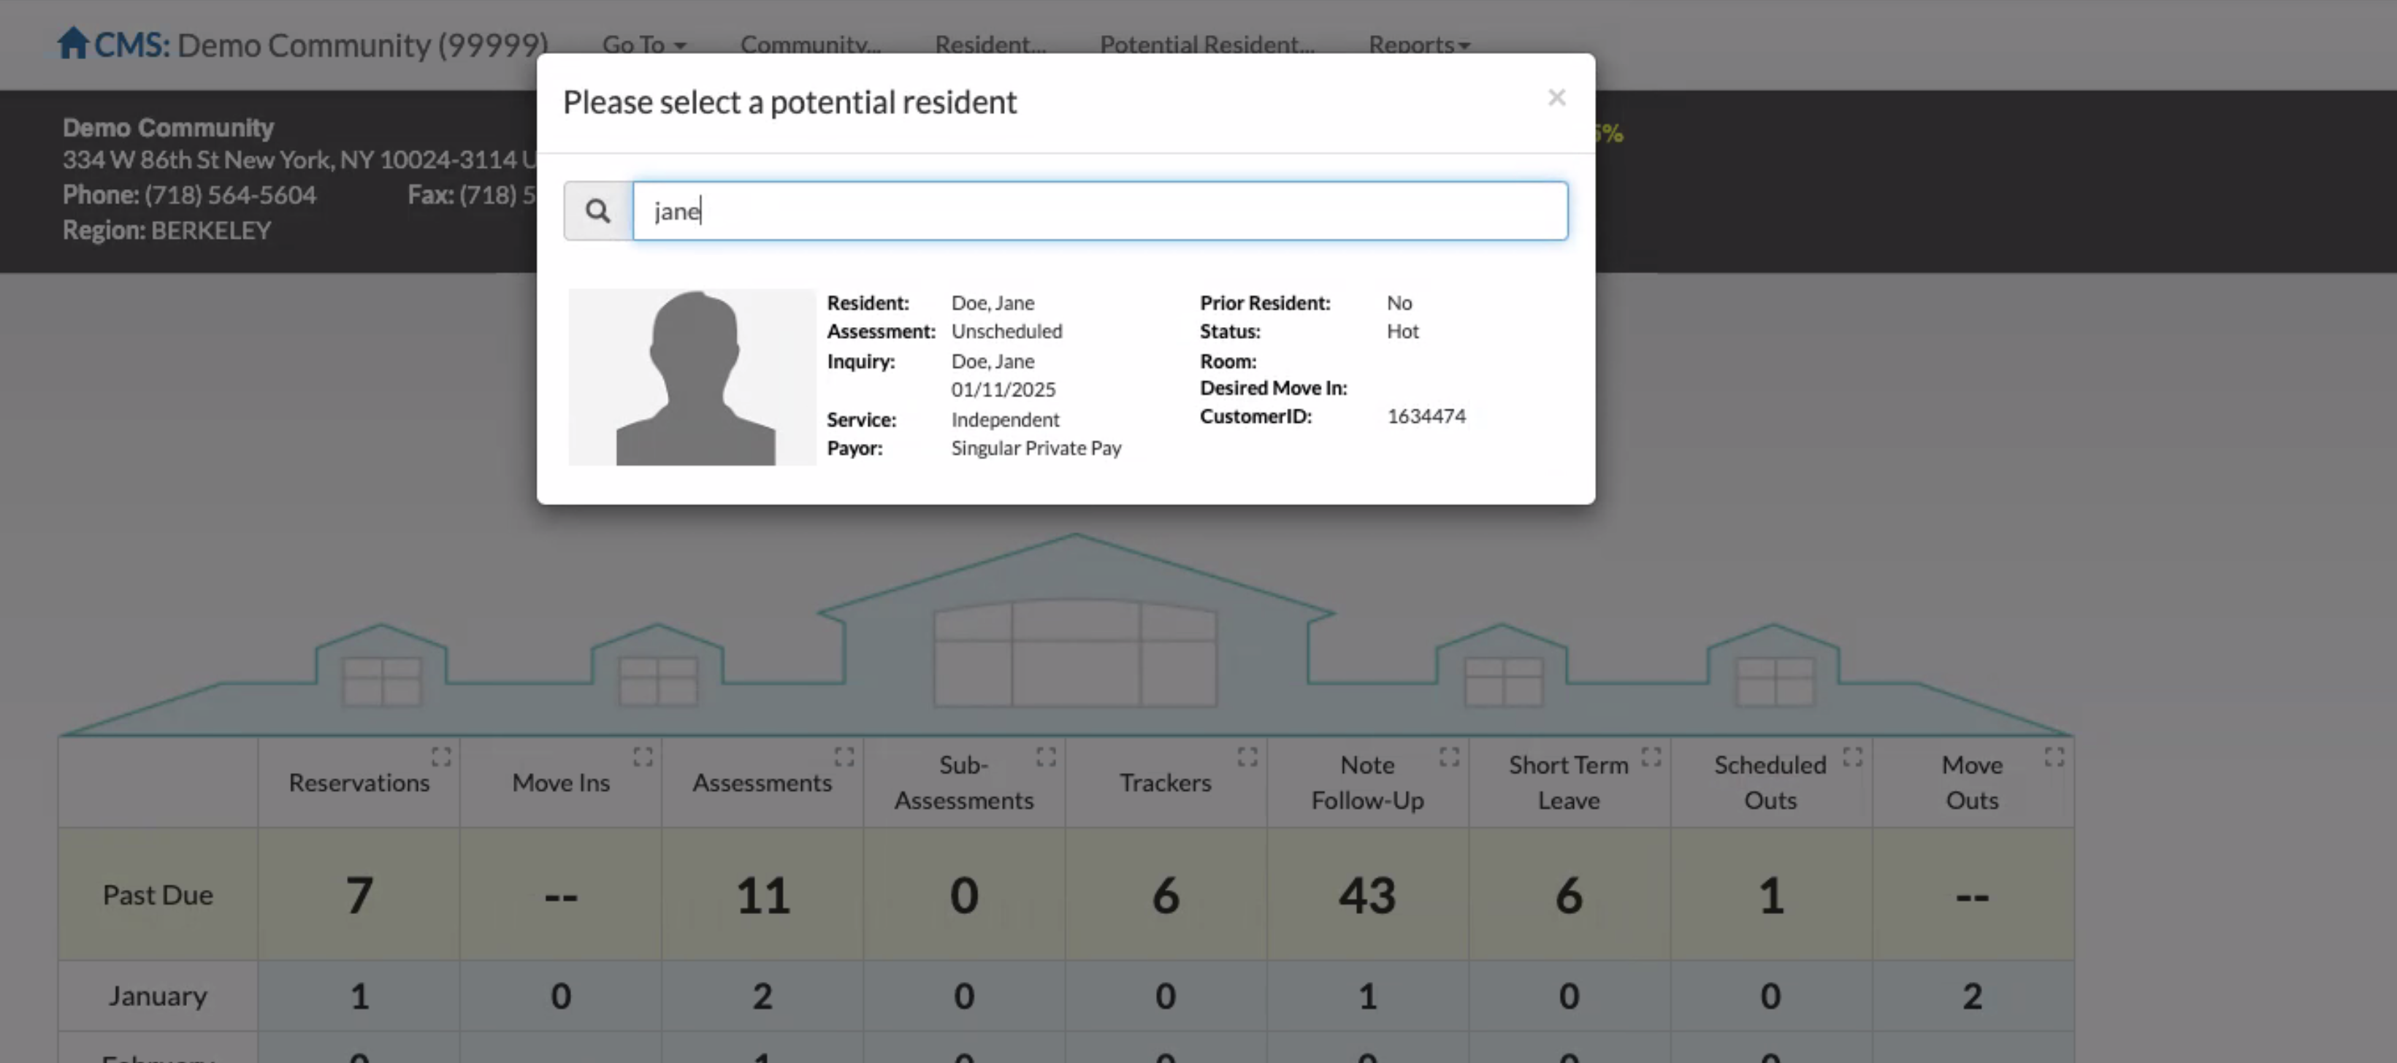This screenshot has width=2397, height=1063.
Task: Open the Community menu
Action: pos(809,45)
